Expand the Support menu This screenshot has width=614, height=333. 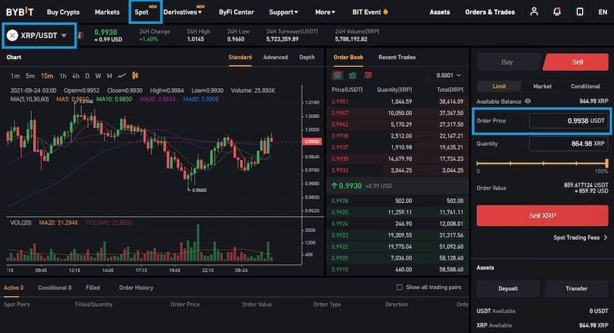tap(283, 12)
